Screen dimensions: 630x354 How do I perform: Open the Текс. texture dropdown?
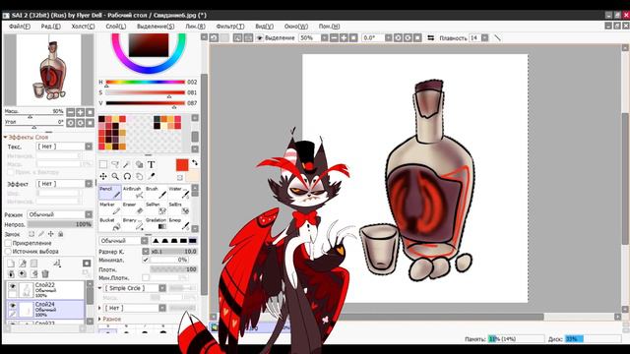64,147
